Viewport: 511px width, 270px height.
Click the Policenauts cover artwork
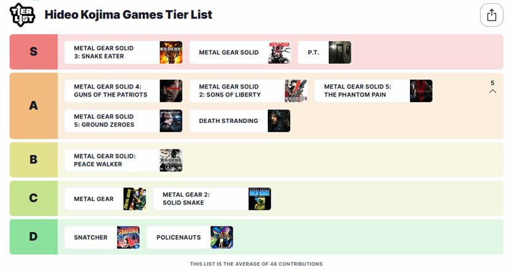[x=222, y=237]
